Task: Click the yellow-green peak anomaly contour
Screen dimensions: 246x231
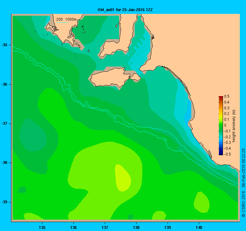Action: pos(123,178)
